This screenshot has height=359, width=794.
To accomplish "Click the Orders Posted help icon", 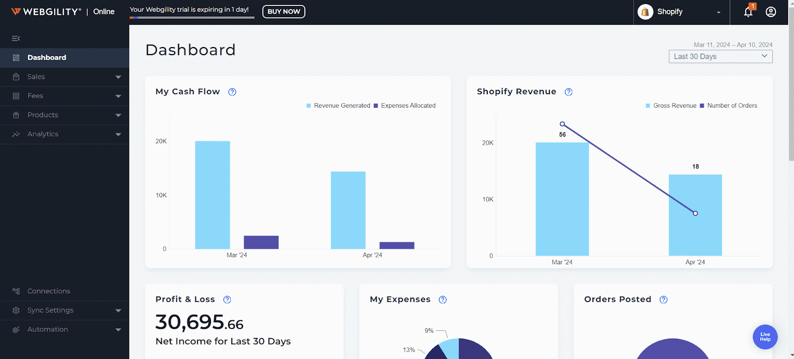I will click(663, 299).
